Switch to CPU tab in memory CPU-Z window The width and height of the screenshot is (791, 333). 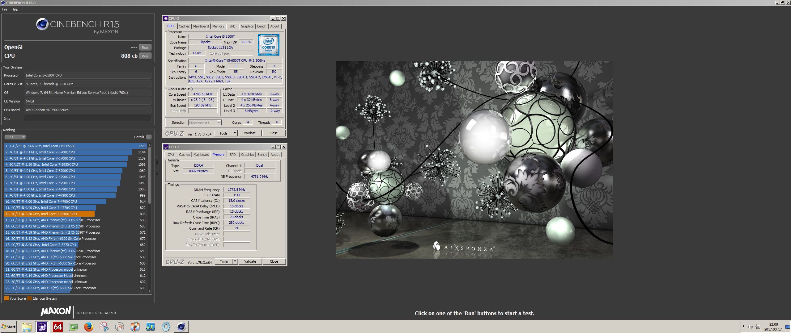171,155
